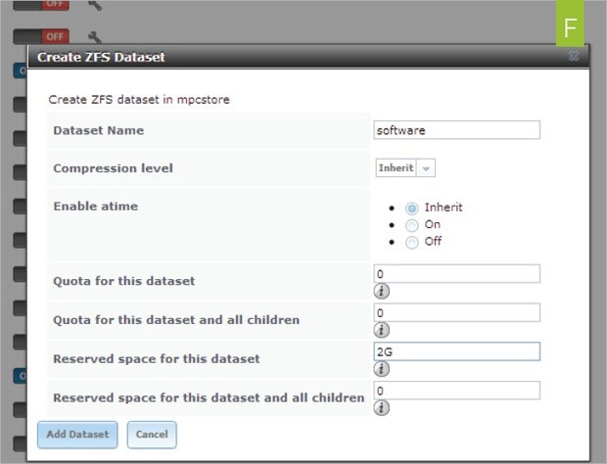Click the Reserved space for this dataset field
This screenshot has width=607, height=464.
pos(456,352)
